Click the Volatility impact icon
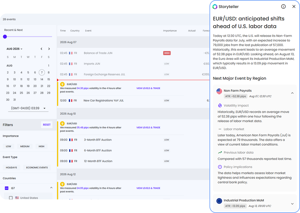 [x=220, y=105]
